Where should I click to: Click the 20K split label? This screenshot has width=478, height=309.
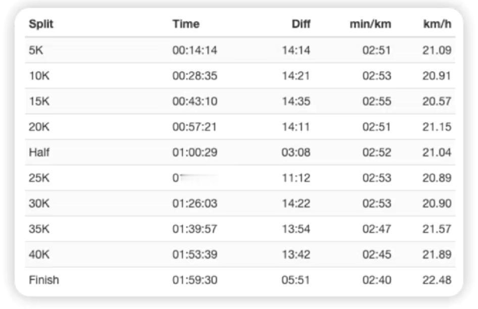pos(39,127)
